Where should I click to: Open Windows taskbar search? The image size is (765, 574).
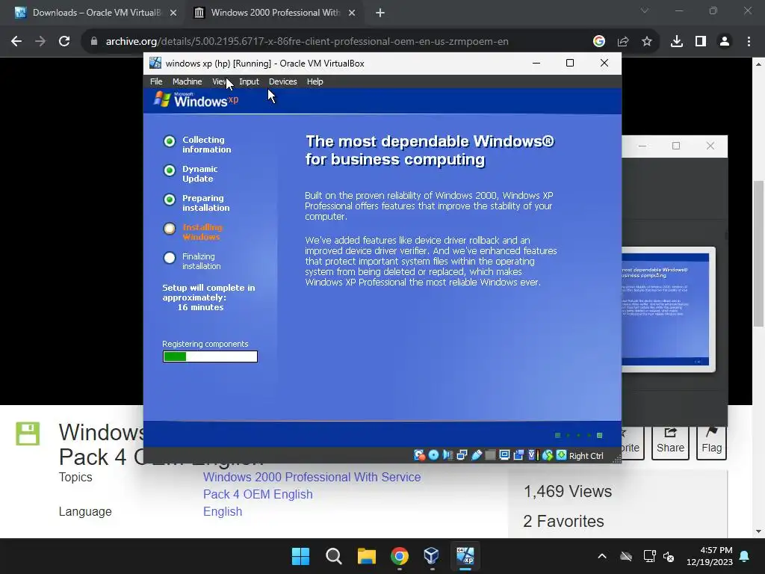pyautogui.click(x=334, y=556)
